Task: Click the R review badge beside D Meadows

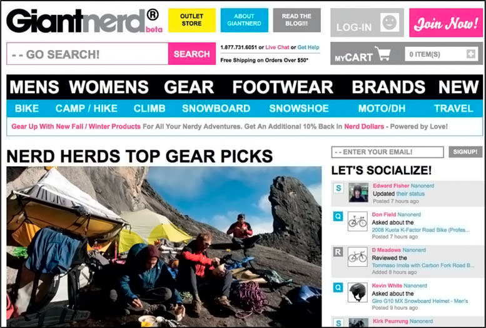Action: tap(338, 252)
